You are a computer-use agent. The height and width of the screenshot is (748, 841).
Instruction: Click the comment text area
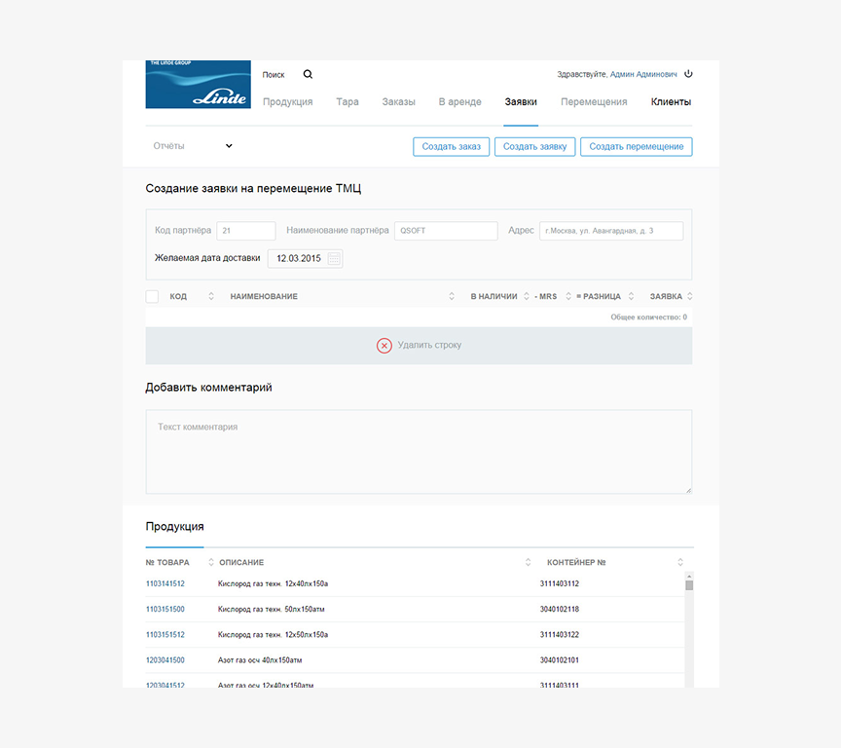pos(419,452)
